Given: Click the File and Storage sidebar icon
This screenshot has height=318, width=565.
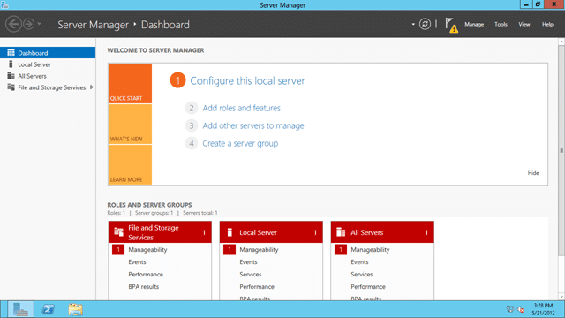Looking at the screenshot, I should tap(11, 87).
